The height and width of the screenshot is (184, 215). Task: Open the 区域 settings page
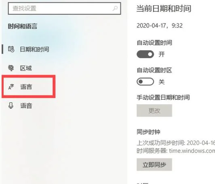(26, 68)
